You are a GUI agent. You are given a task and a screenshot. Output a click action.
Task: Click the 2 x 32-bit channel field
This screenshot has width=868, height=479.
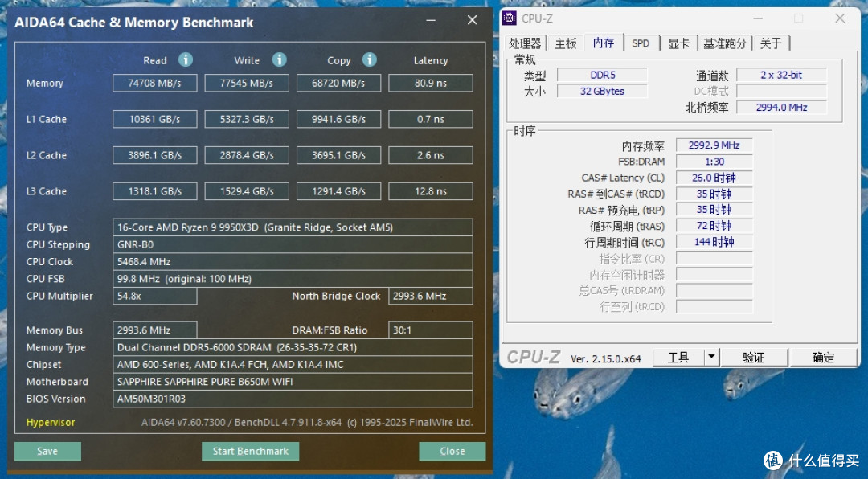tap(782, 75)
